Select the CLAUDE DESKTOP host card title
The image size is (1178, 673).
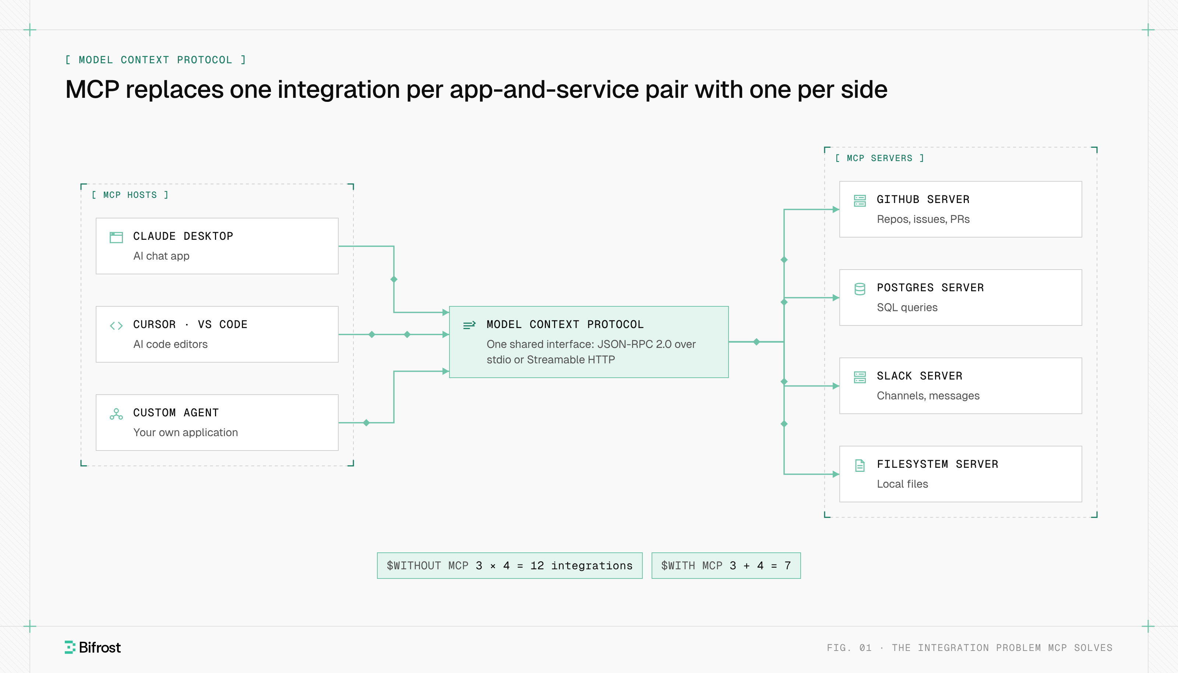click(x=183, y=236)
